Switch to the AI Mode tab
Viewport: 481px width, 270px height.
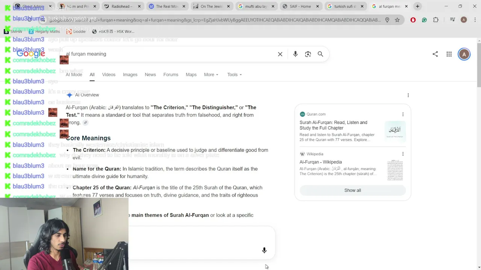click(x=74, y=75)
